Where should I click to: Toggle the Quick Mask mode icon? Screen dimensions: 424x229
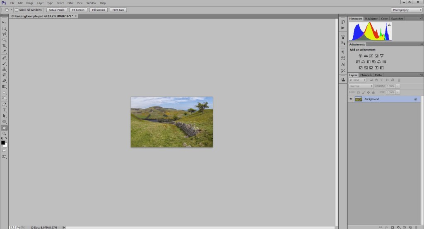tap(4, 150)
